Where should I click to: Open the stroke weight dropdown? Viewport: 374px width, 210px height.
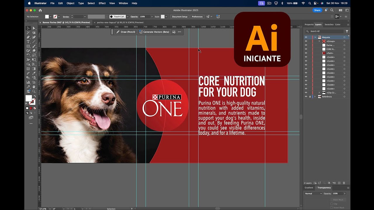pyautogui.click(x=85, y=17)
